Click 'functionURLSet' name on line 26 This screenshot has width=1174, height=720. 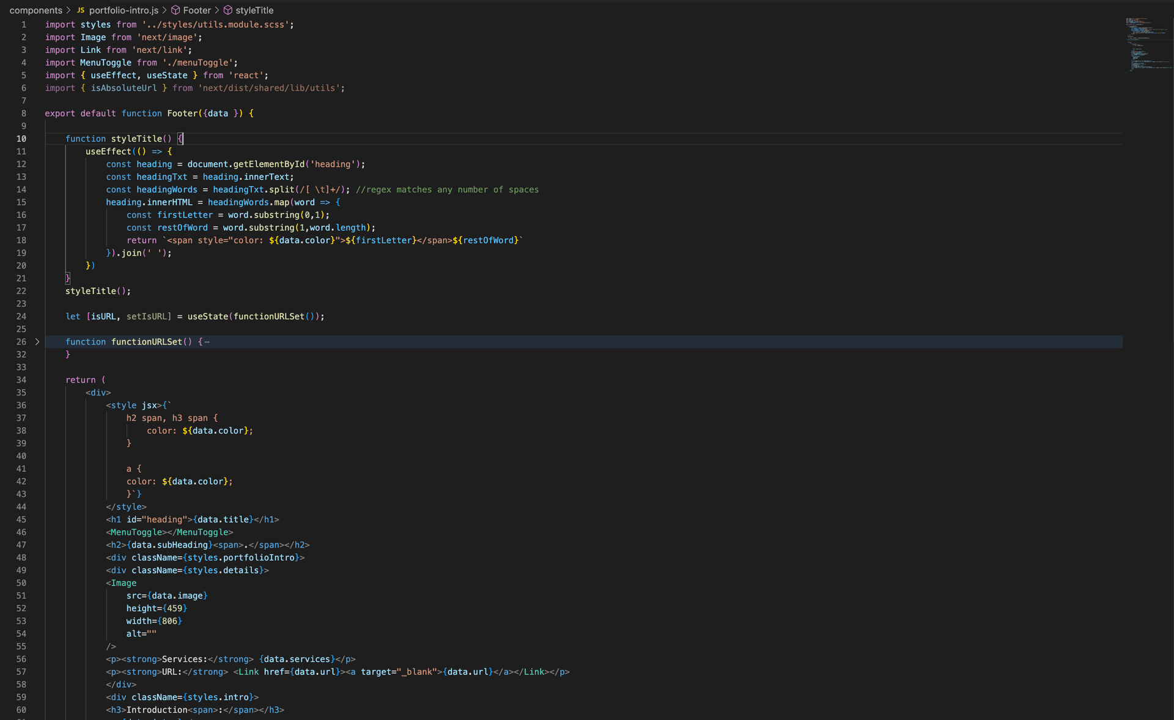tap(146, 342)
